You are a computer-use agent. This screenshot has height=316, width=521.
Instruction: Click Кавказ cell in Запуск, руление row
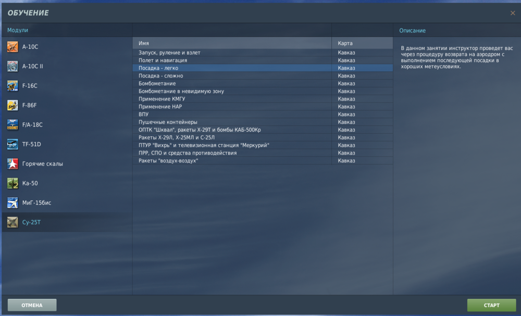click(362, 53)
